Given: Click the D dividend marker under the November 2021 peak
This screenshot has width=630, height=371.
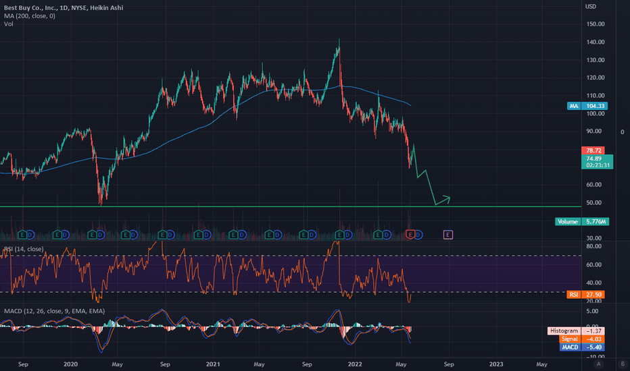Looking at the screenshot, I should pos(347,235).
